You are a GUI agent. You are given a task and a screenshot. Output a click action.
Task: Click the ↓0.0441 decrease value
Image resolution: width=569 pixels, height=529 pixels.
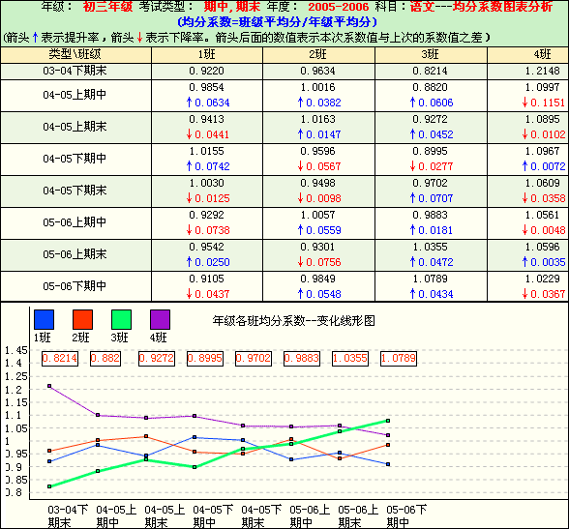(208, 134)
